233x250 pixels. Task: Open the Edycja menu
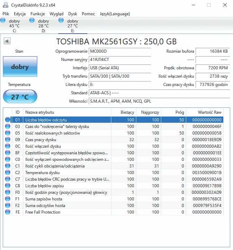[x=20, y=14]
